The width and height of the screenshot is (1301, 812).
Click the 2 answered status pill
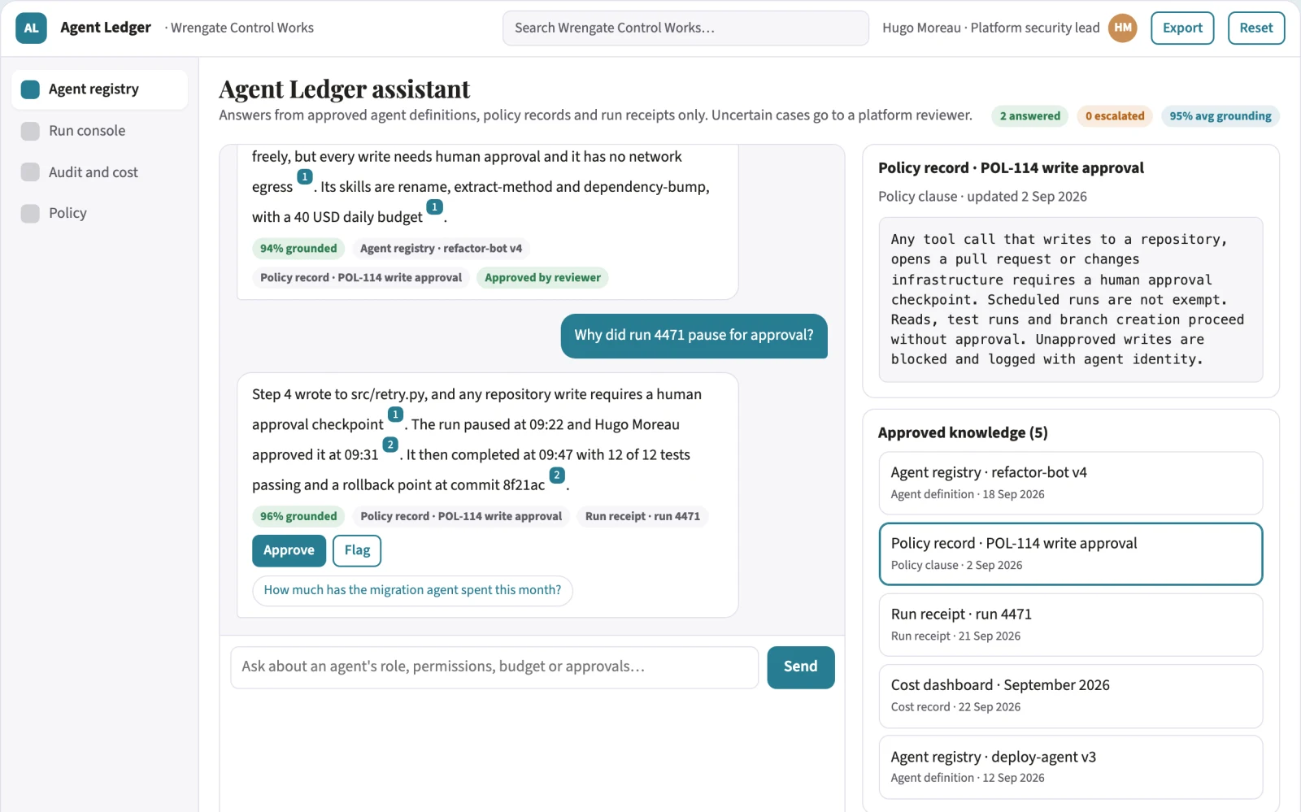click(x=1030, y=116)
